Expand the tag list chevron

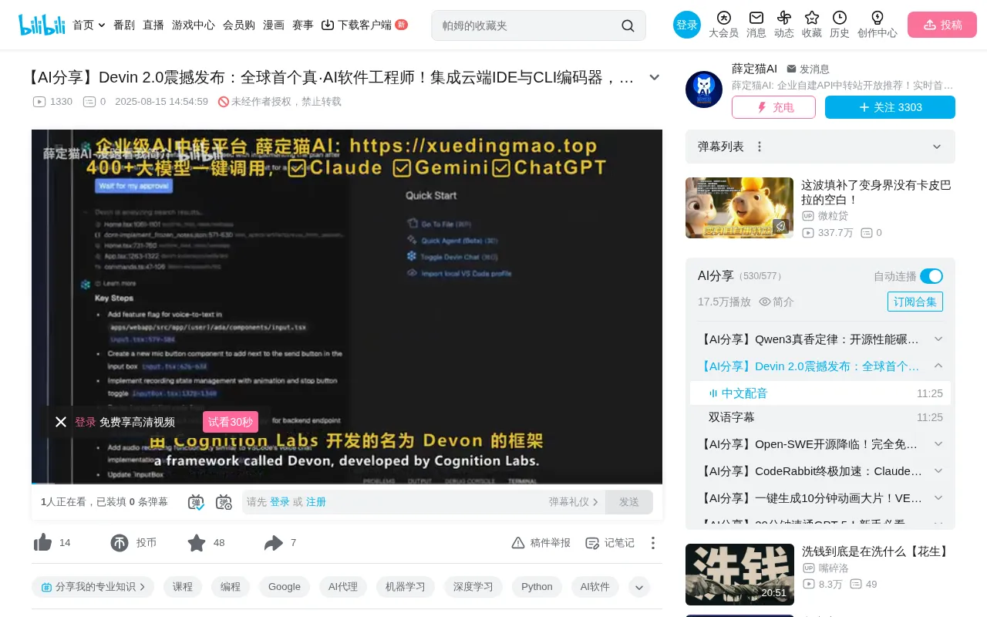(x=639, y=587)
